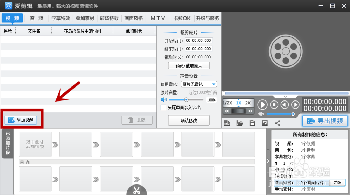Open help via question mark icon
The height and width of the screenshot is (195, 350).
pos(265,123)
